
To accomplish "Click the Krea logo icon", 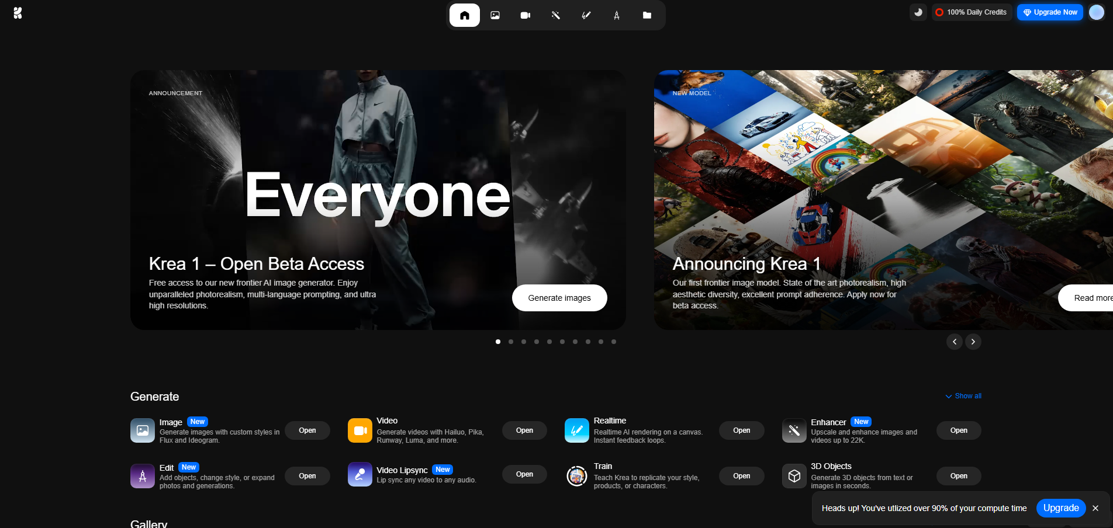I will tap(18, 13).
